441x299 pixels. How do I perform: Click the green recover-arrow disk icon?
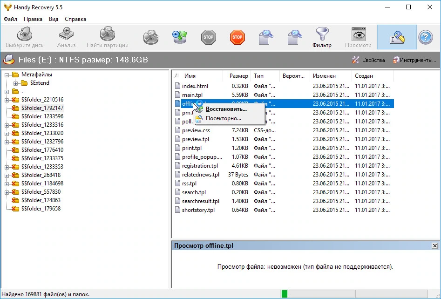click(179, 37)
